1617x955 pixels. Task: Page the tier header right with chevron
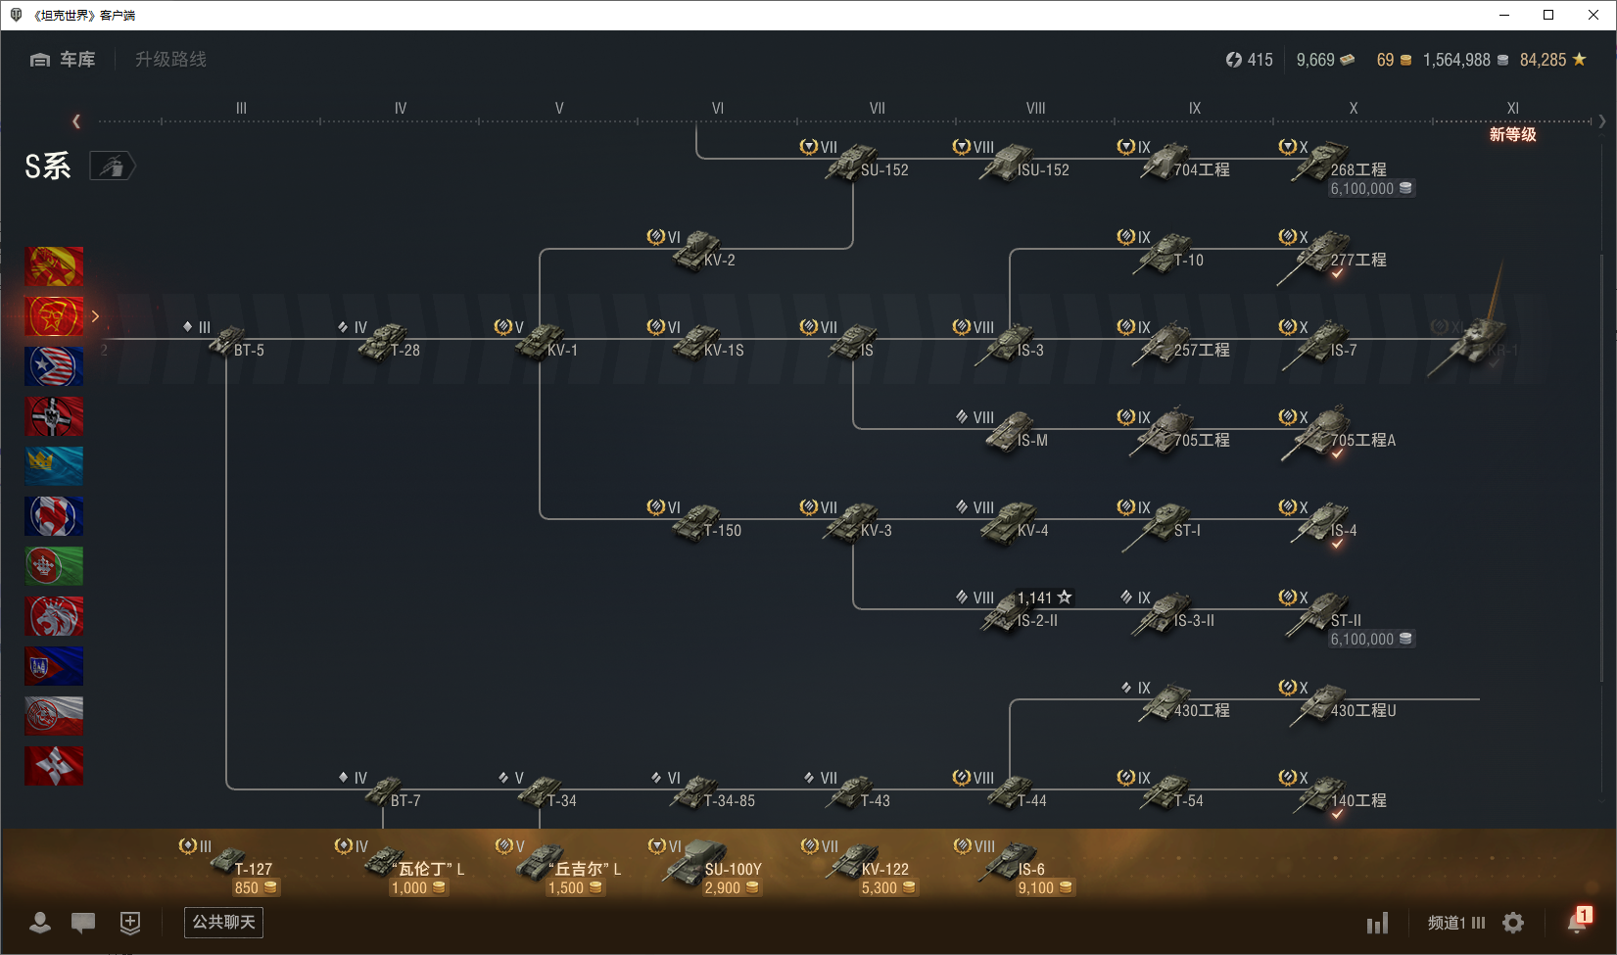1602,121
